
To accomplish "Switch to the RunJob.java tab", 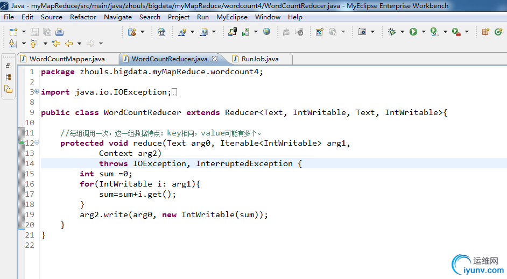I will pyautogui.click(x=259, y=59).
